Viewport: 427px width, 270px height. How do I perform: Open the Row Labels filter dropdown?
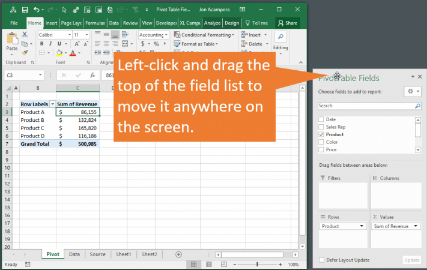(x=52, y=104)
